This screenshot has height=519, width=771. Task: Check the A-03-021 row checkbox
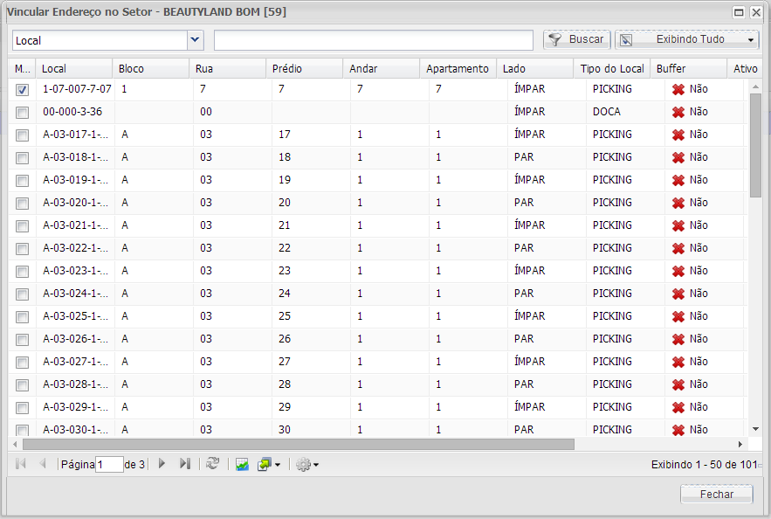tap(22, 226)
